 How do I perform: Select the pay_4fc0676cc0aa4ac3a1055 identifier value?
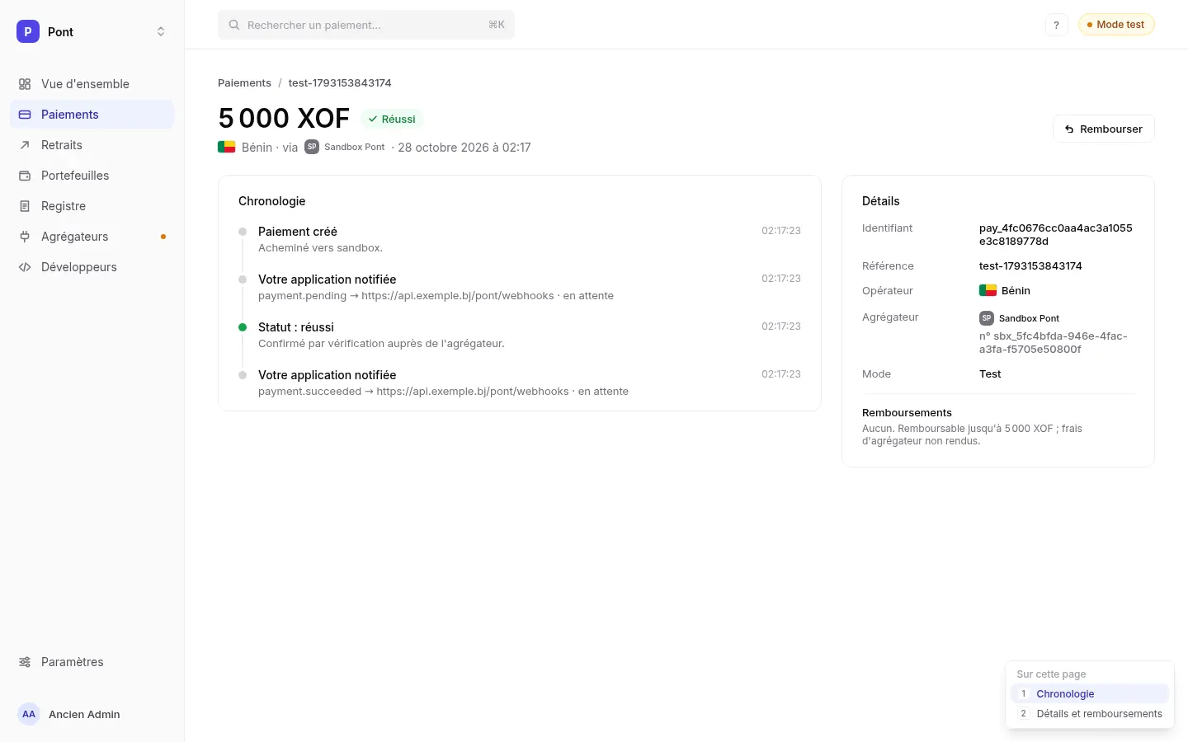click(1056, 235)
